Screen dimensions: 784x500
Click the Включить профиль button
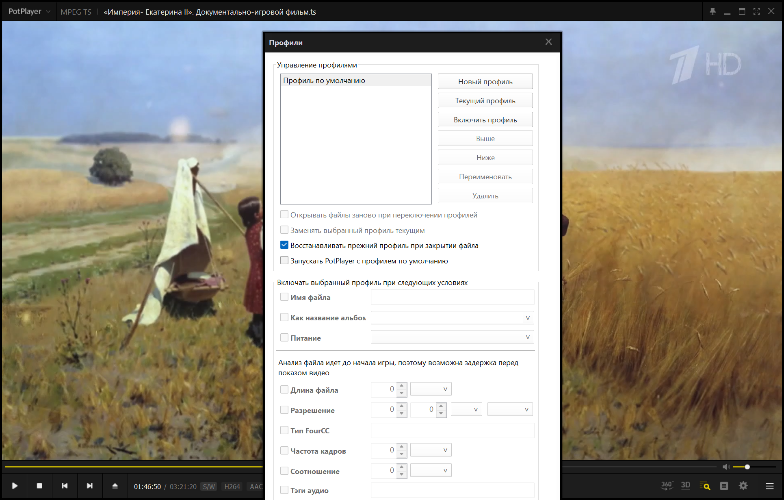pyautogui.click(x=485, y=120)
